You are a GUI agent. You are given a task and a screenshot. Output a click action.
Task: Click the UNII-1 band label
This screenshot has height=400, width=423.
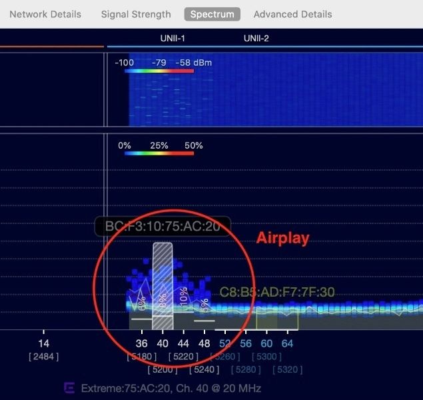pos(173,38)
